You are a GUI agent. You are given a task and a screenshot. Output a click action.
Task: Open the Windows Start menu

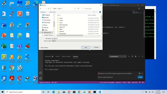(x=3, y=92)
